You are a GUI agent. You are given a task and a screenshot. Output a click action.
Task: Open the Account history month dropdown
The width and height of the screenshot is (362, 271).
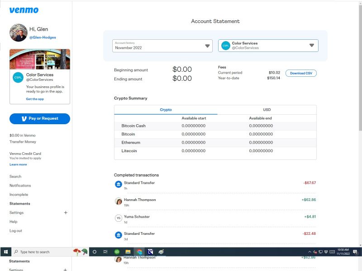pos(162,46)
